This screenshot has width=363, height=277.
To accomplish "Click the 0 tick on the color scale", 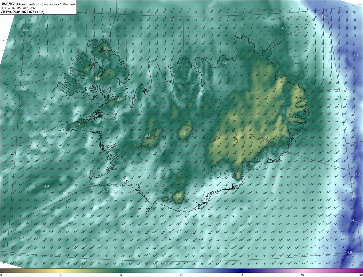I will (1, 275).
